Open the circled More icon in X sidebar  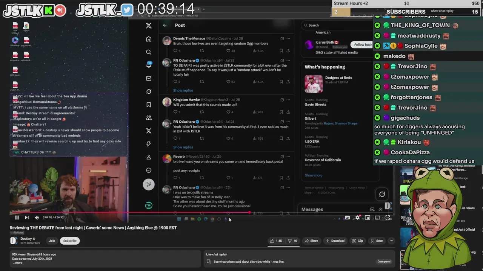(x=149, y=170)
